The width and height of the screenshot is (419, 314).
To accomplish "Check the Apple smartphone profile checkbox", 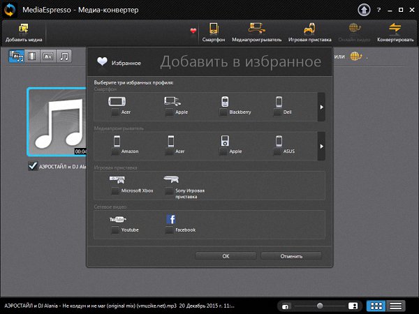I will pos(169,112).
